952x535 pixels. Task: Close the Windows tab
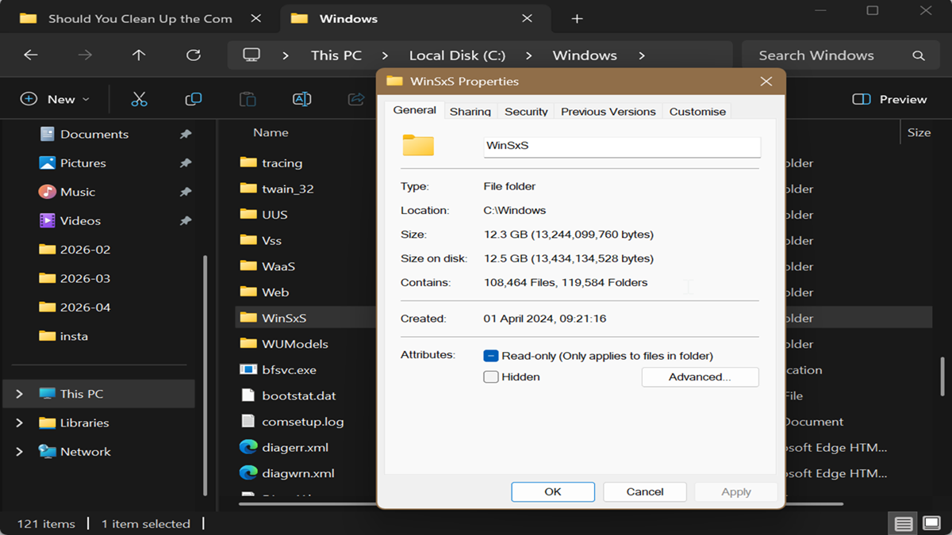click(x=528, y=18)
